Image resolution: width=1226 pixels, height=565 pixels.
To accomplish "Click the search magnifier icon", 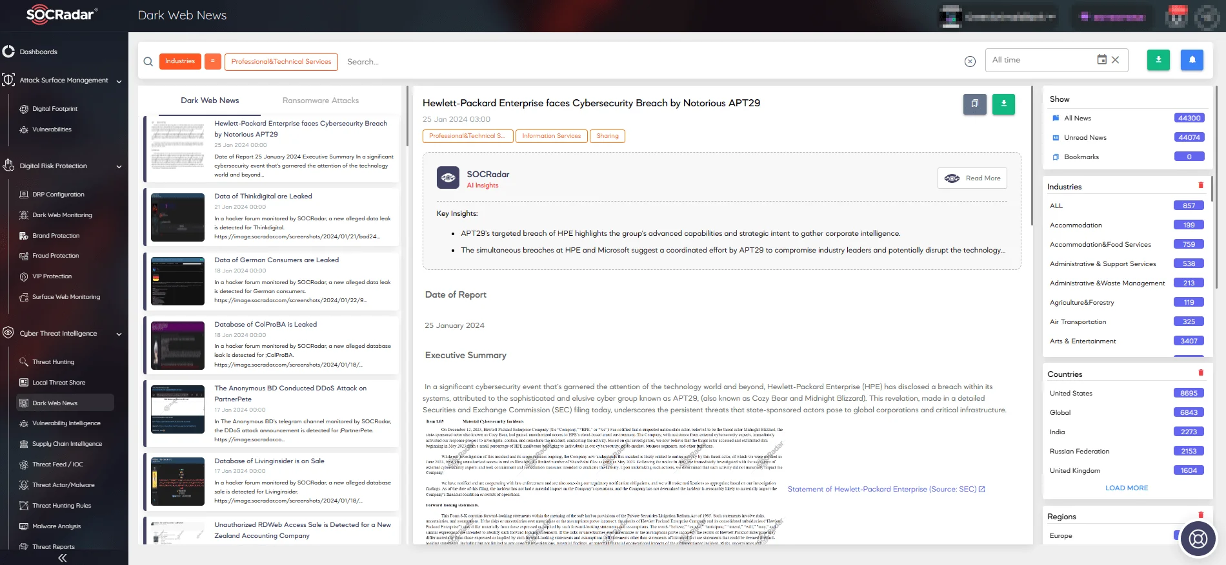I will pos(148,62).
